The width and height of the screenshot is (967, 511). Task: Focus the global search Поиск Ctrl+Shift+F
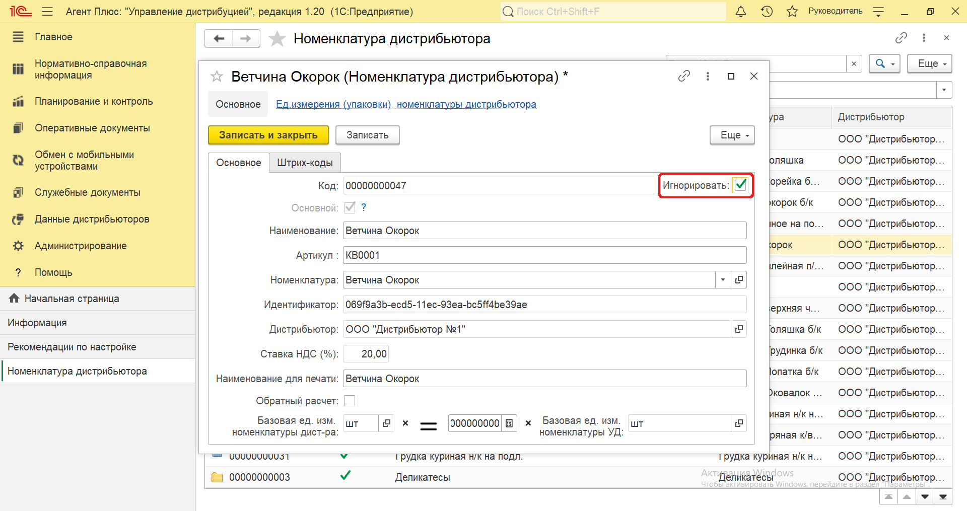[x=613, y=12]
